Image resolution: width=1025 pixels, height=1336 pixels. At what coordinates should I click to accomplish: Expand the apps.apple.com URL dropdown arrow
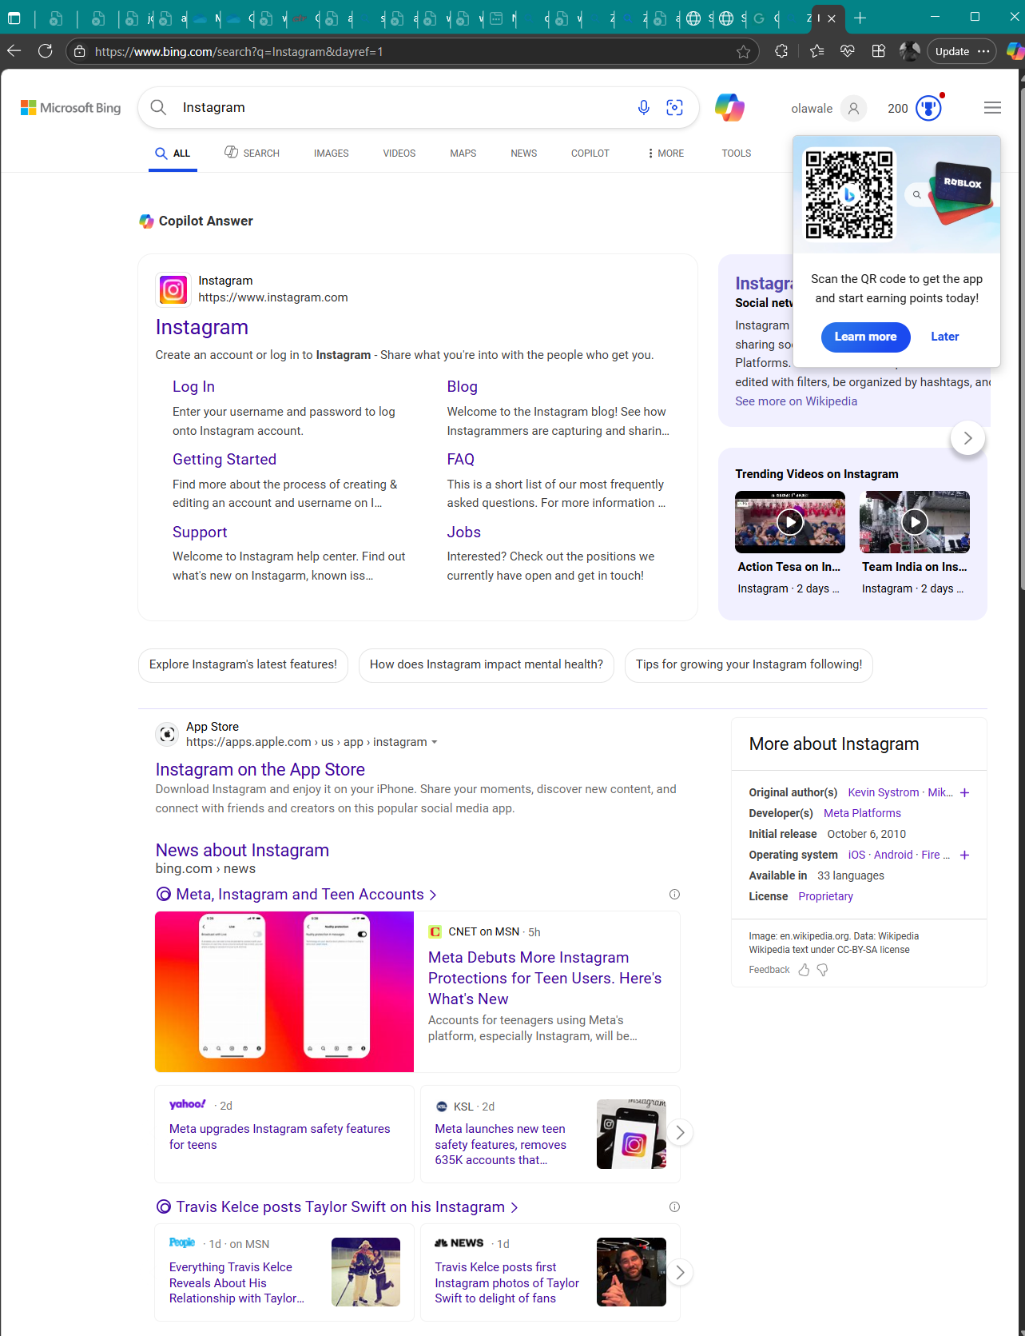(x=435, y=743)
